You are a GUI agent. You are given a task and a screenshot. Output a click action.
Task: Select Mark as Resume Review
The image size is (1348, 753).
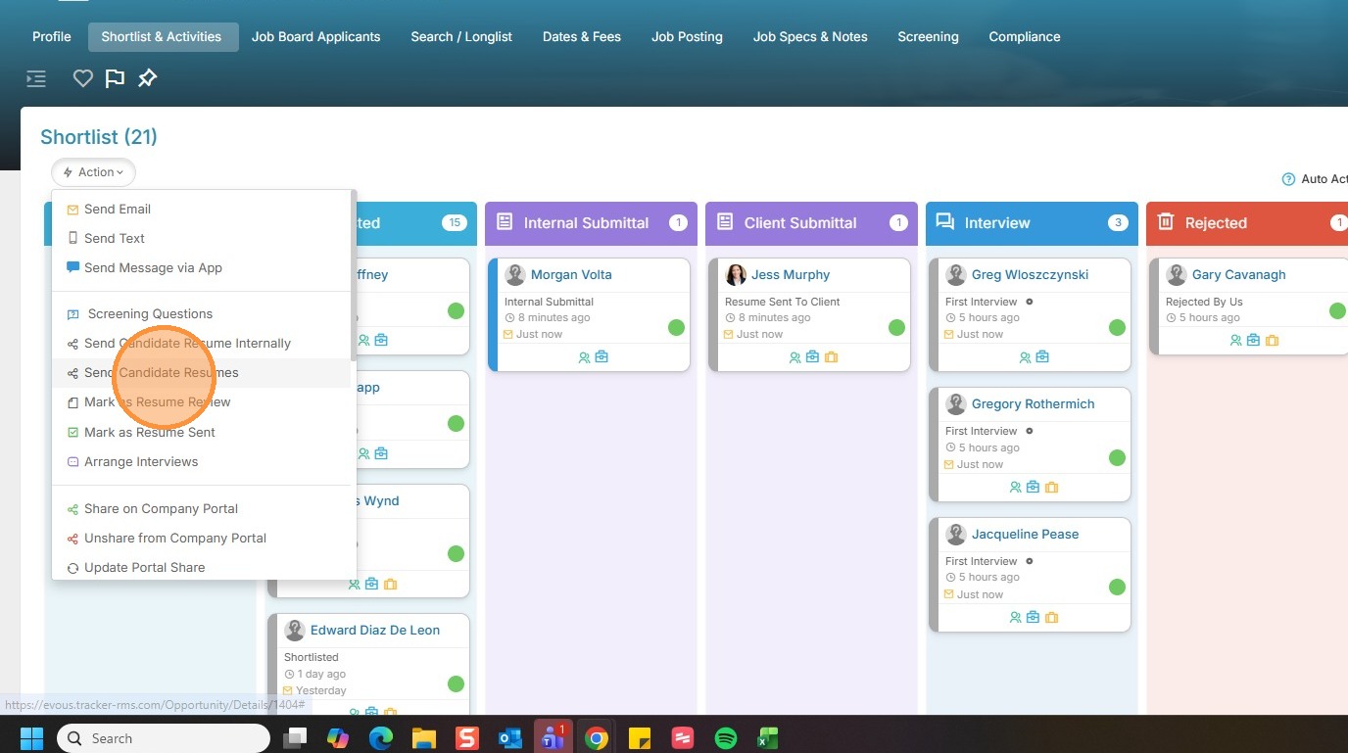point(157,402)
